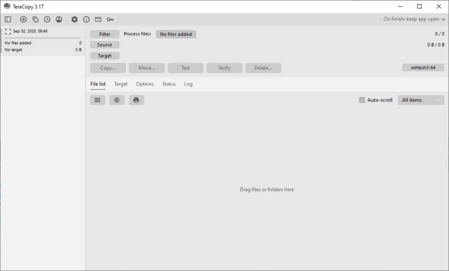Open settings via the gear icon

(x=75, y=19)
